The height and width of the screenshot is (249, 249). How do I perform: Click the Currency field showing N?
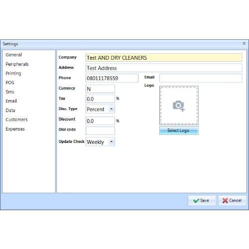pyautogui.click(x=100, y=89)
